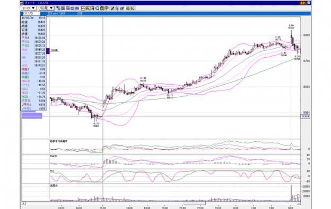
Task: Open the candlestick chart type dropdown
Action: point(29,8)
